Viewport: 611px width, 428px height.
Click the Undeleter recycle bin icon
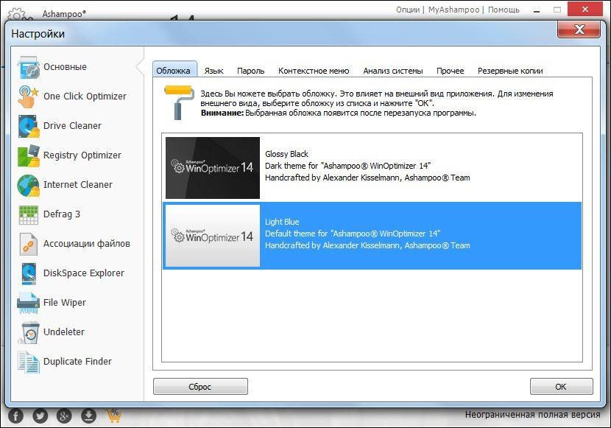click(29, 332)
